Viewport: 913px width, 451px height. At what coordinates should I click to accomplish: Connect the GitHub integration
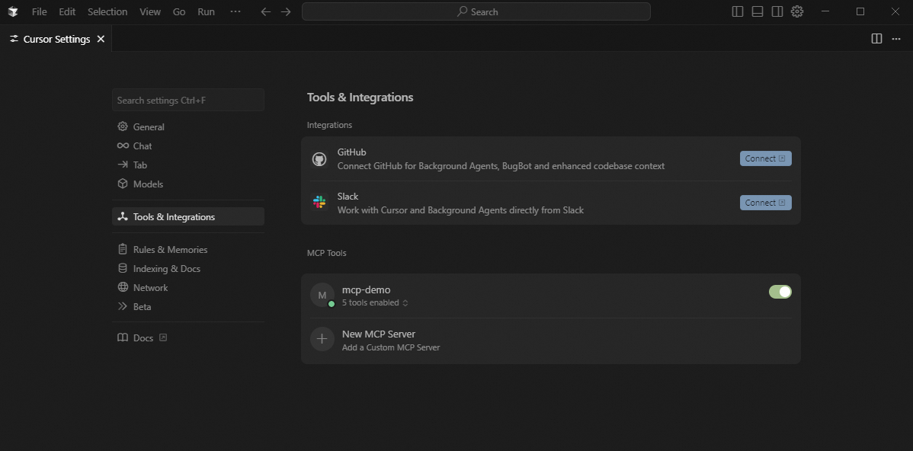pos(765,158)
